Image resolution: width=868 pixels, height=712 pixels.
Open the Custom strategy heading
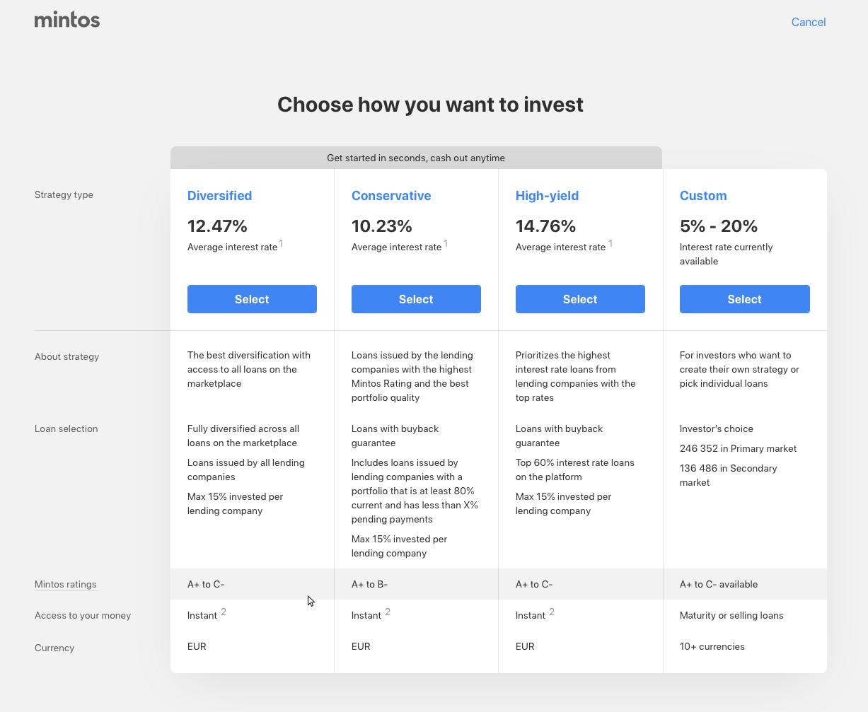coord(703,196)
